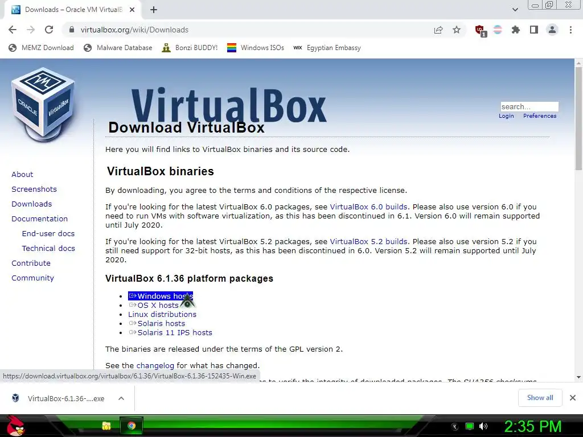This screenshot has width=583, height=437.
Task: Open Technical docs in the sidebar
Action: point(48,248)
